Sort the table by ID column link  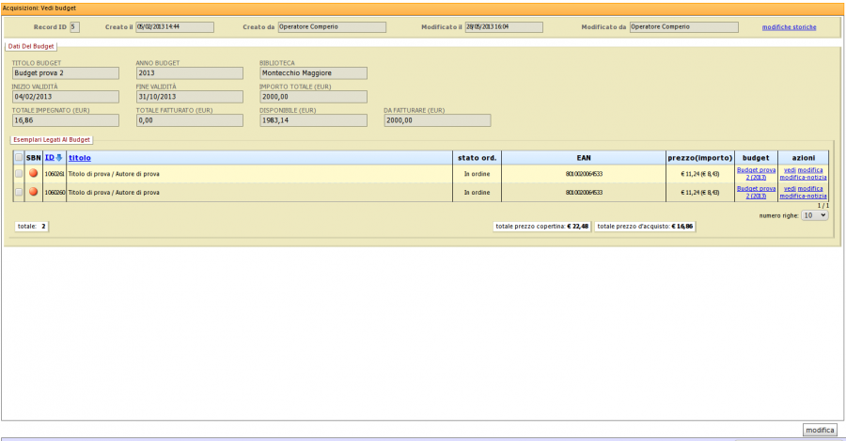click(x=49, y=157)
